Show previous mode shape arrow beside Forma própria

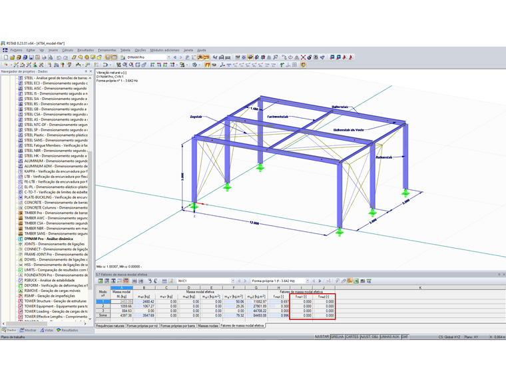pos(314,281)
